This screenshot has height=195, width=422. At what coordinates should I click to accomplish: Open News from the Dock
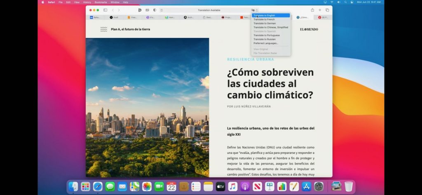[x=257, y=186]
